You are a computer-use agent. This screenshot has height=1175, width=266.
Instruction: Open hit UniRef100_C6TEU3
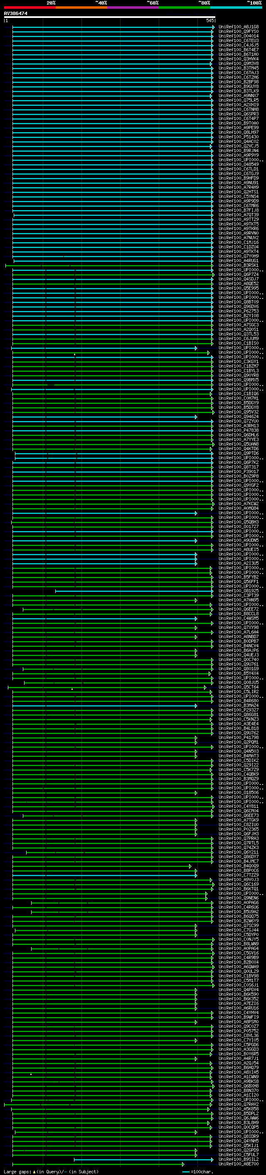tap(239, 40)
